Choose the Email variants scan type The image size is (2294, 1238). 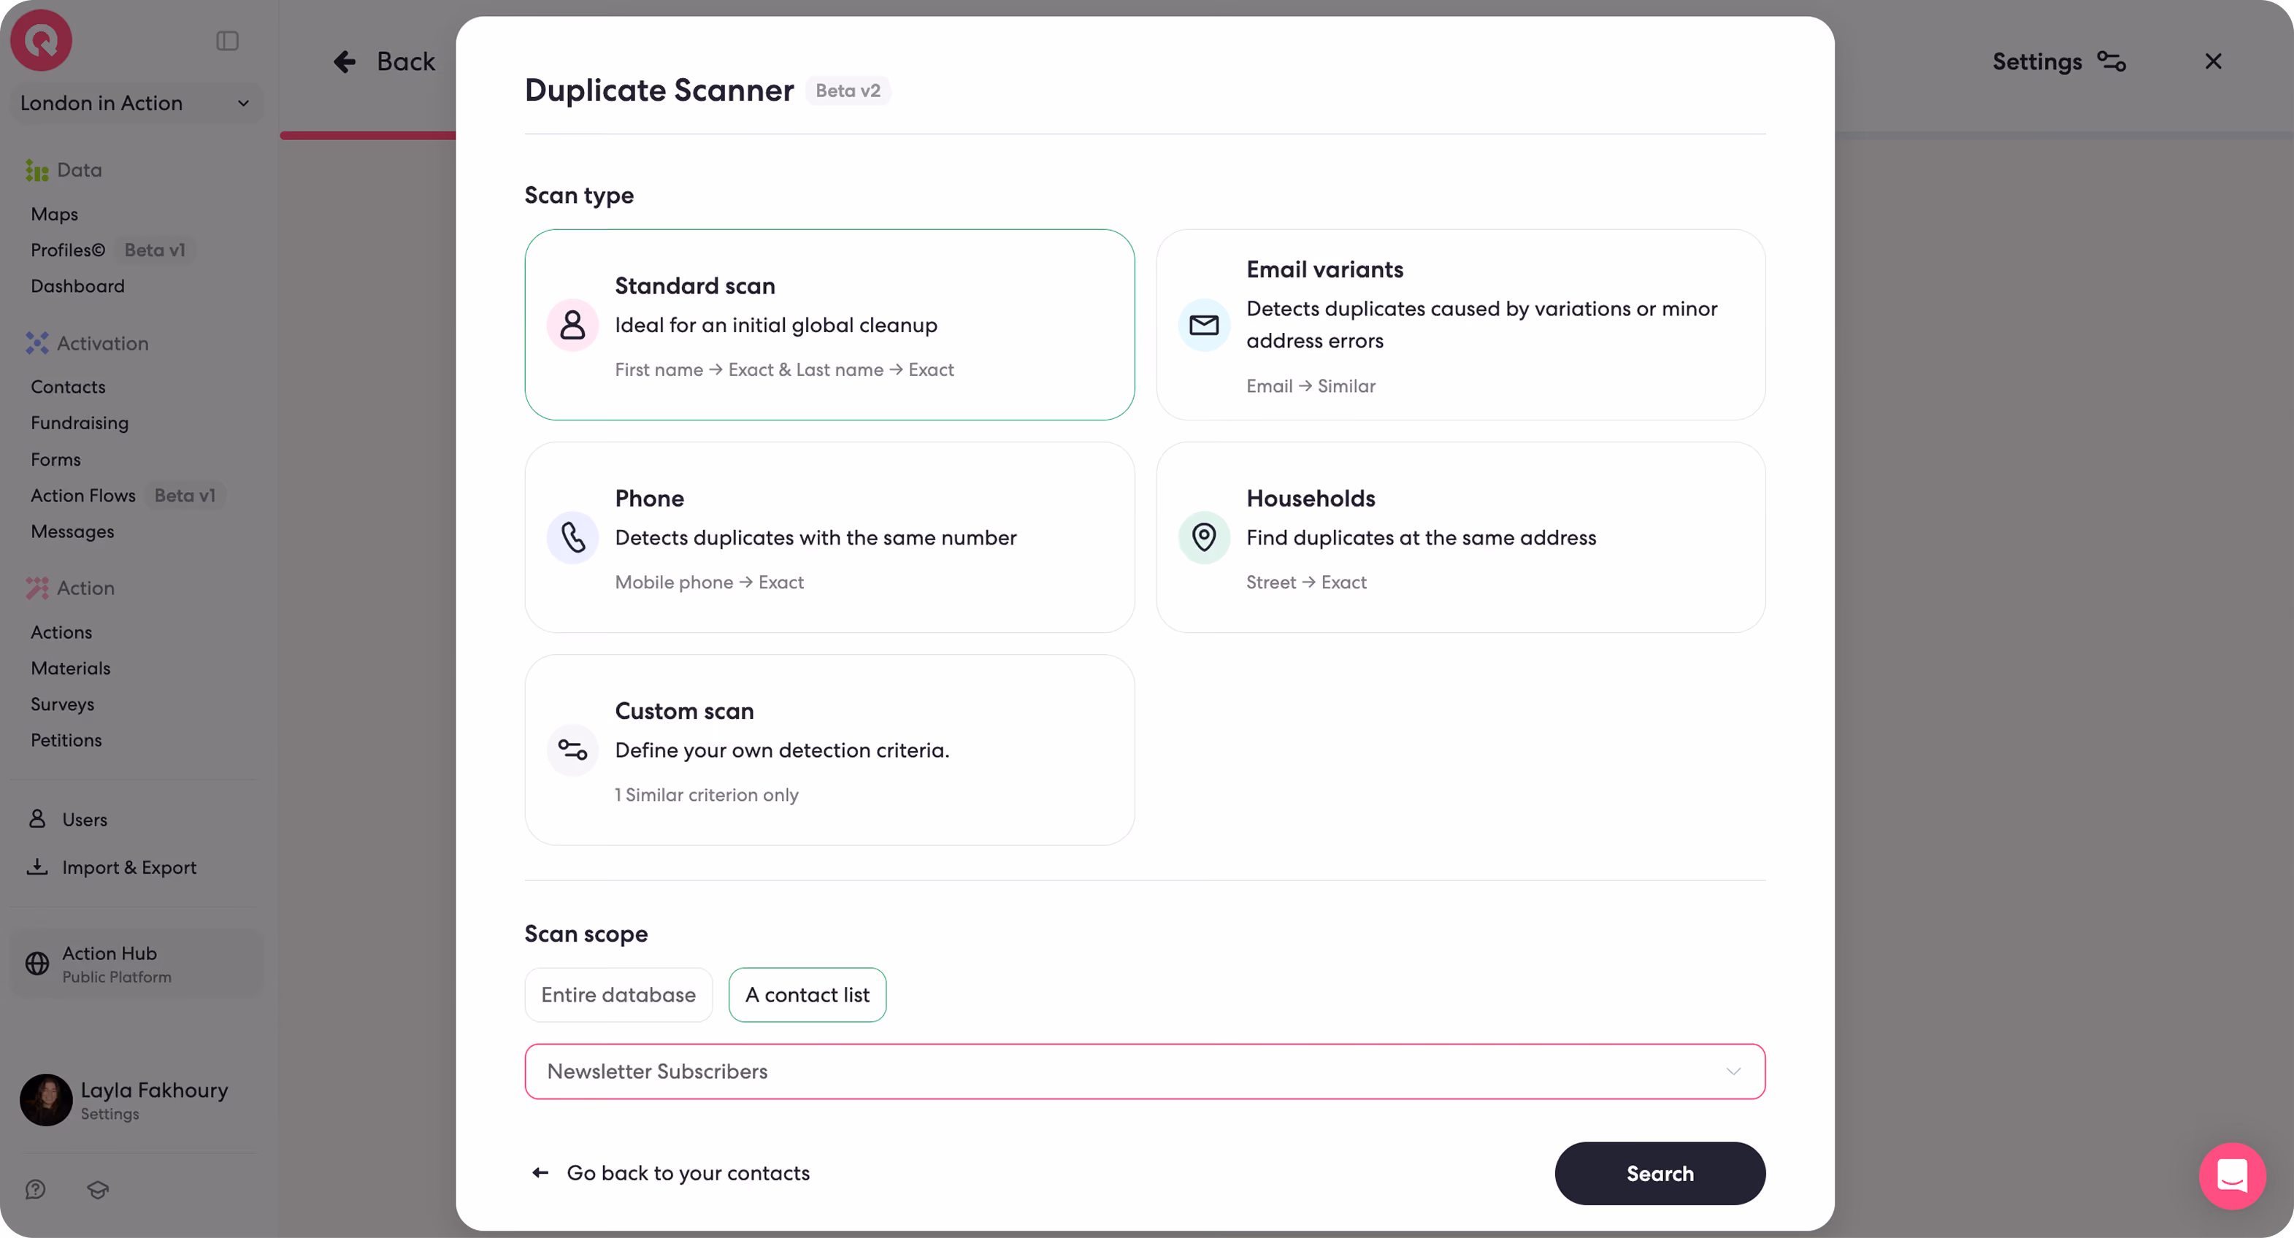1460,325
